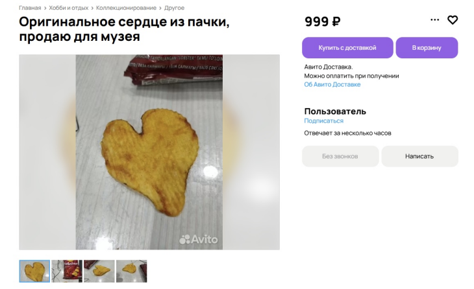The image size is (474, 289).
Task: Click the seller name 'Пользователь'
Action: (335, 111)
